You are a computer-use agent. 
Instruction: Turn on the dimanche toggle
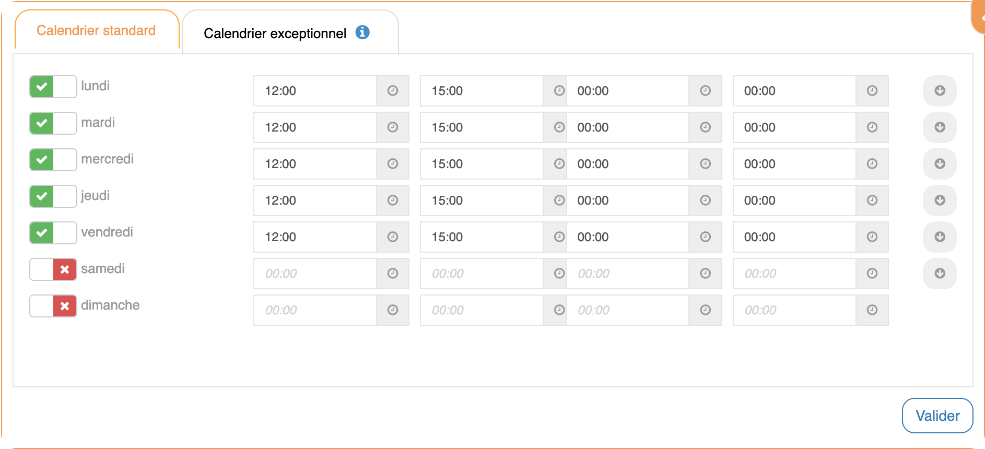coord(53,306)
